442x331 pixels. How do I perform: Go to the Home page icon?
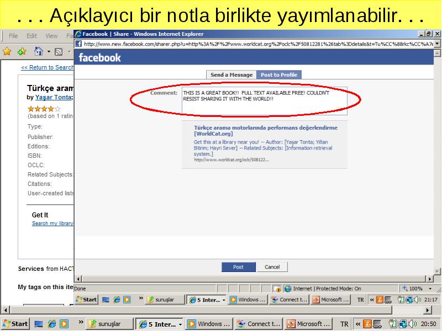(x=38, y=51)
